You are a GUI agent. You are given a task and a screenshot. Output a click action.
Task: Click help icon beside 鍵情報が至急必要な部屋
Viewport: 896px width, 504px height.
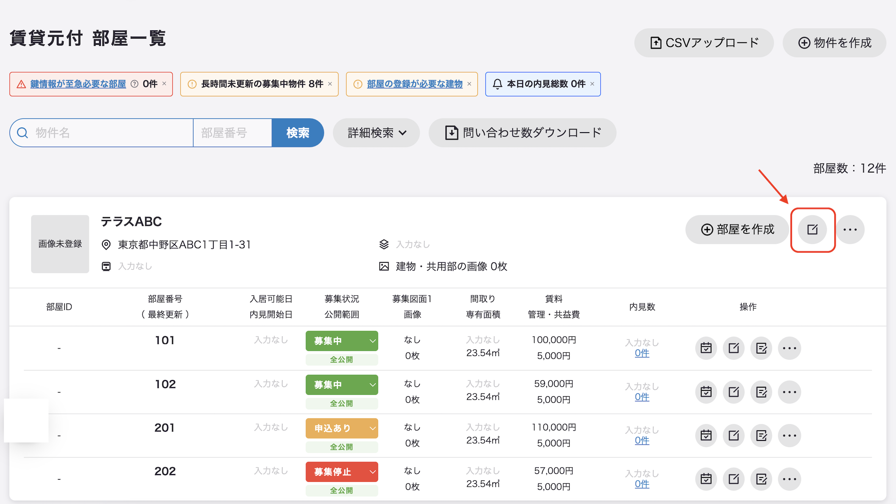coord(134,84)
